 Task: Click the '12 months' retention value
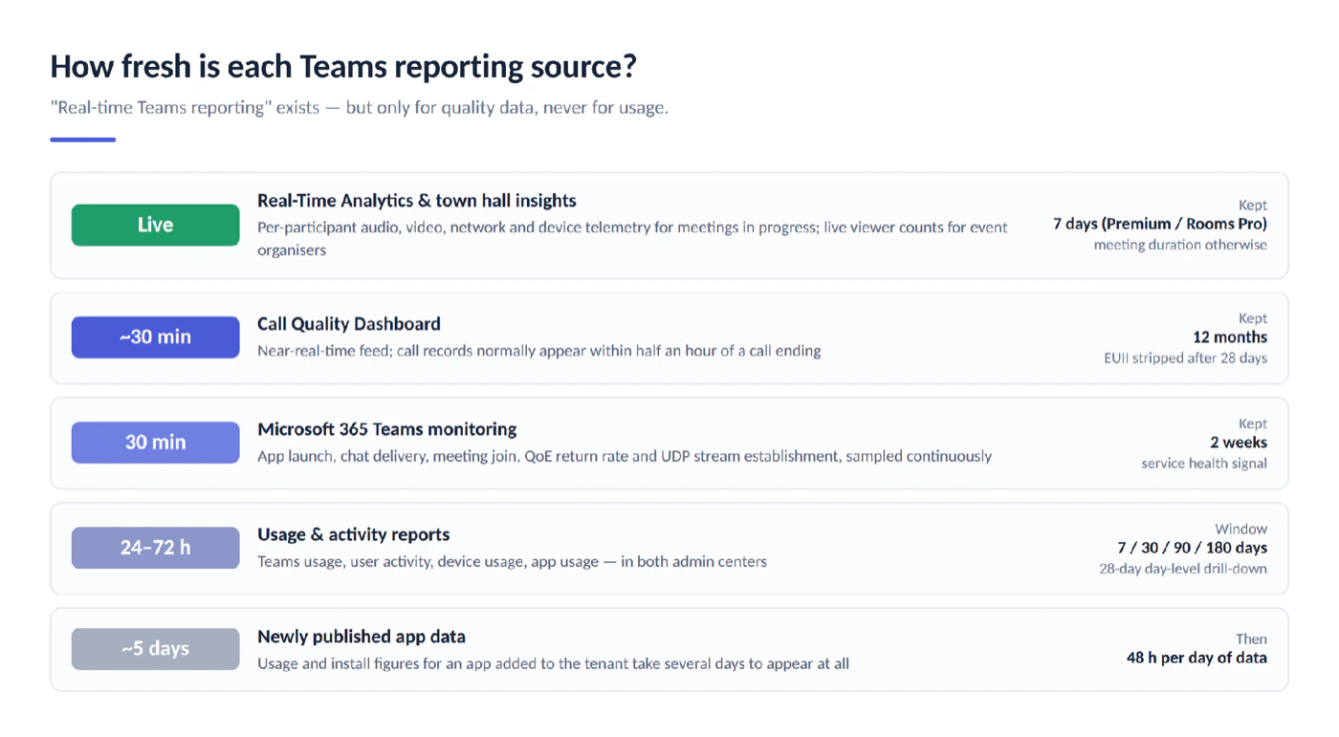(x=1230, y=336)
